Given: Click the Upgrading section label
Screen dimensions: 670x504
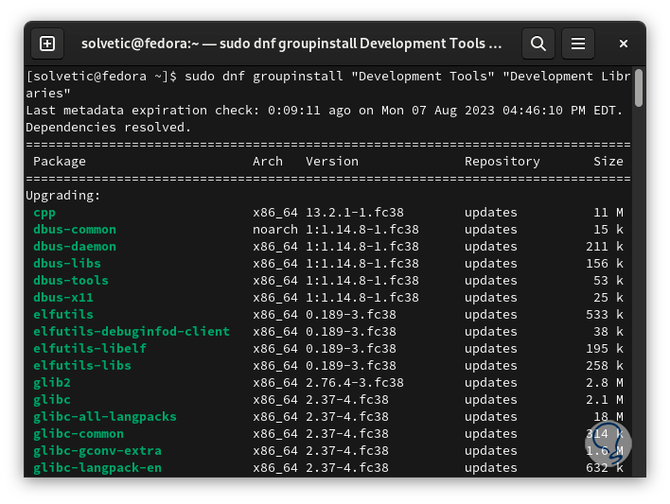Looking at the screenshot, I should click(63, 196).
